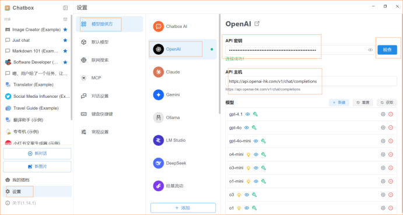Image resolution: width=403 pixels, height=215 pixels.
Task: Go to the 对话设置 tab
Action: pyautogui.click(x=109, y=96)
